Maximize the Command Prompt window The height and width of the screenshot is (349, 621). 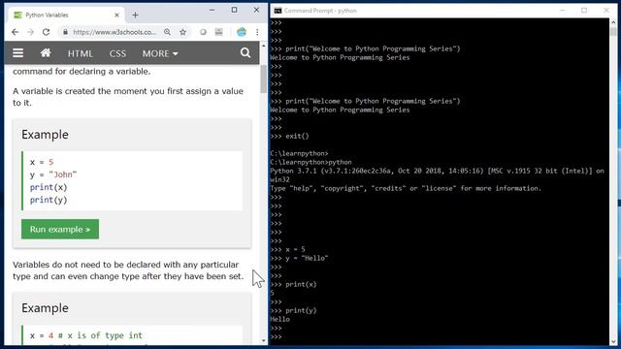coord(584,11)
